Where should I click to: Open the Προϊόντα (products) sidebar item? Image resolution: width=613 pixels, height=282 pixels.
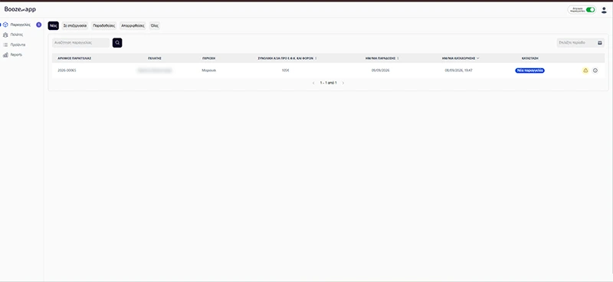pyautogui.click(x=18, y=44)
